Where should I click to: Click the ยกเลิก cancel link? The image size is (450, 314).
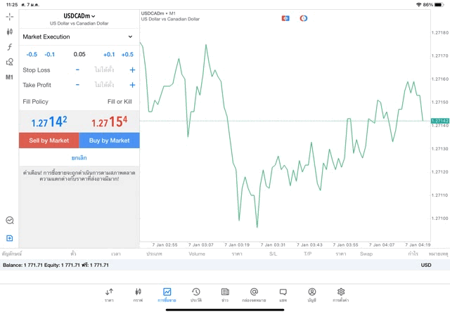pyautogui.click(x=79, y=158)
